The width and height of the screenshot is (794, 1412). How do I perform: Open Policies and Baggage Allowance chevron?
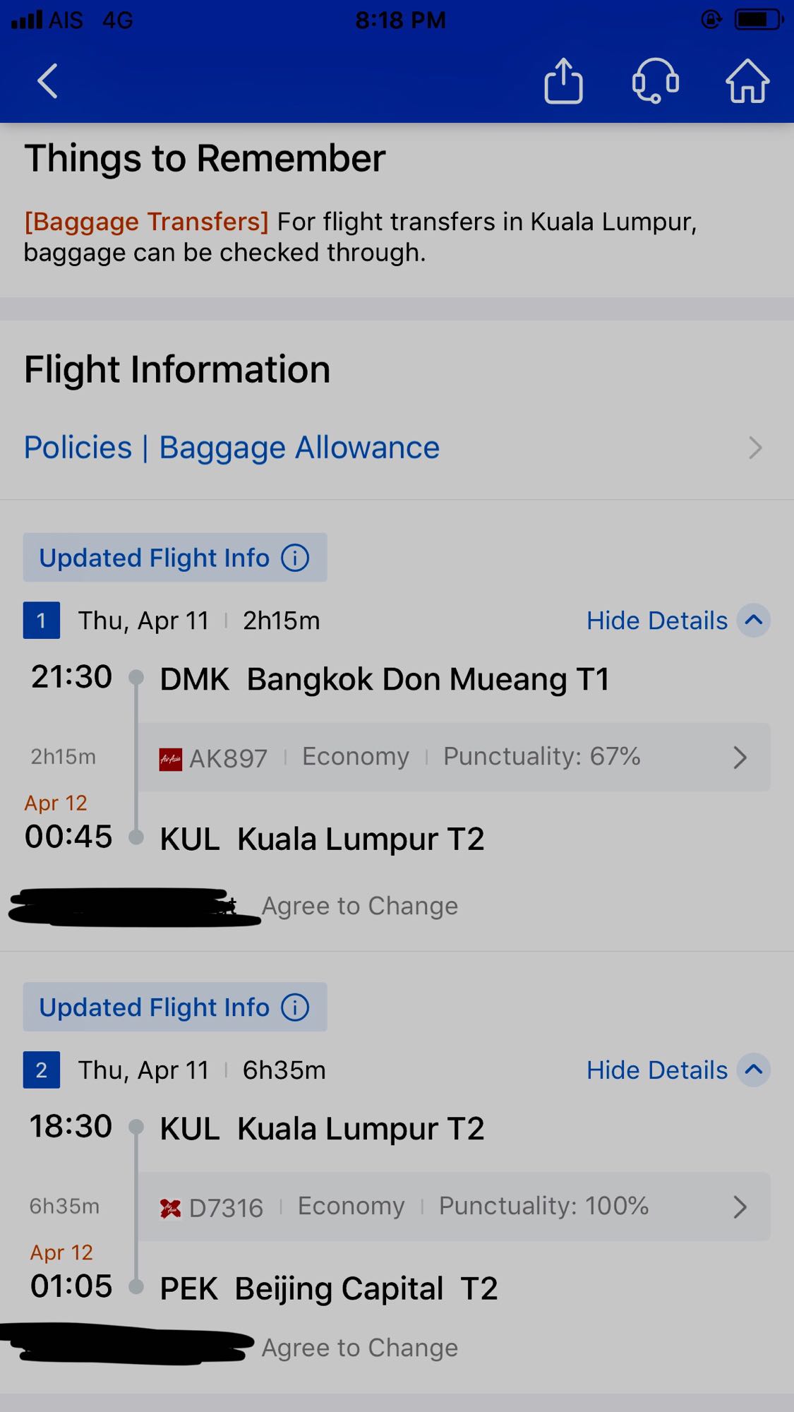point(755,448)
